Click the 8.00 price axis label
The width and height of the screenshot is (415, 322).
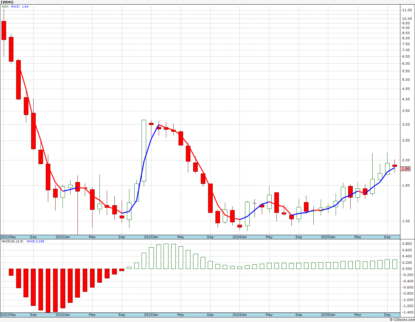click(x=406, y=38)
